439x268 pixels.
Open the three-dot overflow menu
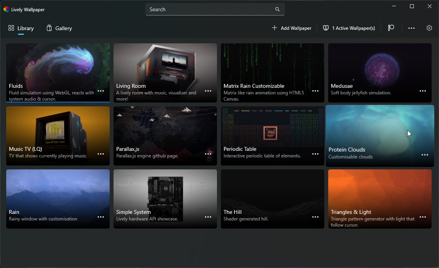[x=410, y=28]
